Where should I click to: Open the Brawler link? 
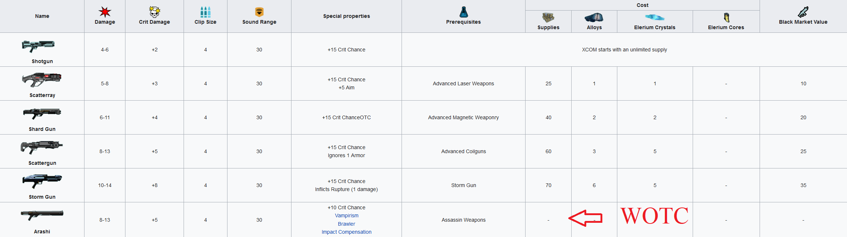tap(347, 224)
